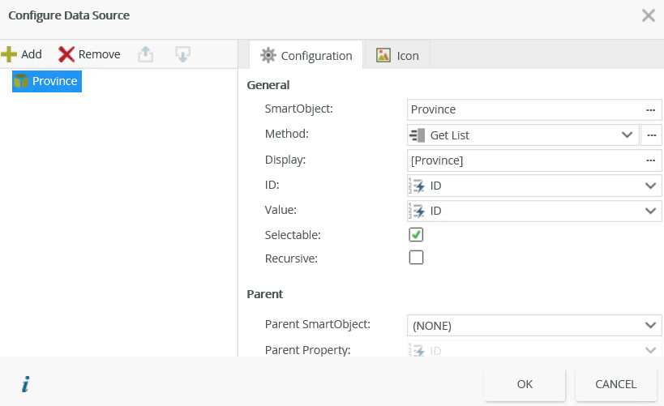
Task: Click the move down arrow icon
Action: coord(183,54)
